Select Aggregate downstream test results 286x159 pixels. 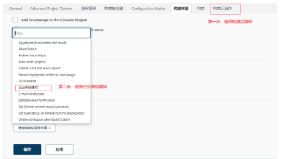pyautogui.click(x=42, y=43)
